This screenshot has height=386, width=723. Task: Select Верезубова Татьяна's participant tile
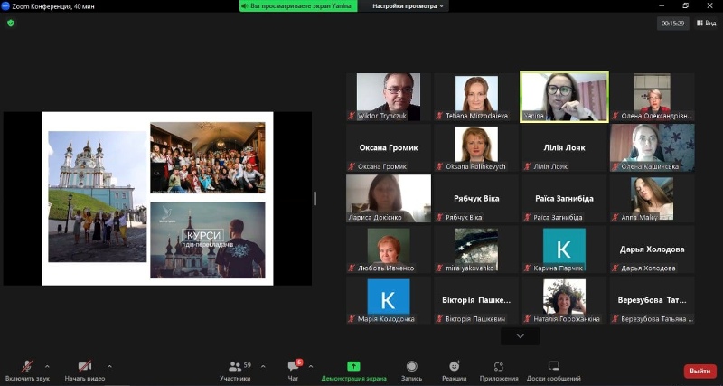[x=652, y=300]
